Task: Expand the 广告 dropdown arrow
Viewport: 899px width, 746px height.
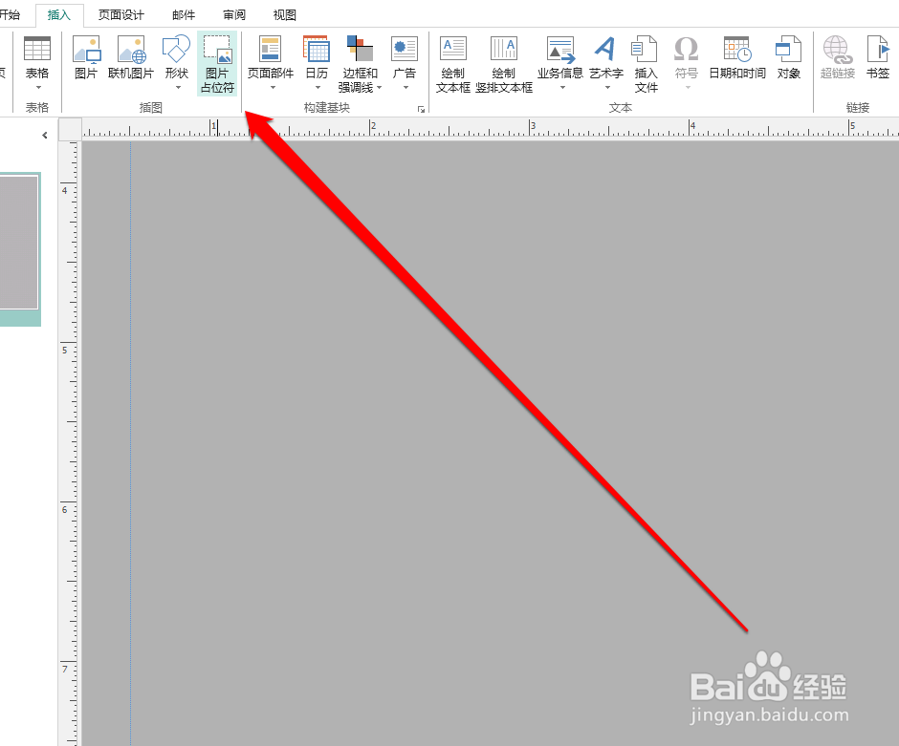Action: click(x=406, y=88)
